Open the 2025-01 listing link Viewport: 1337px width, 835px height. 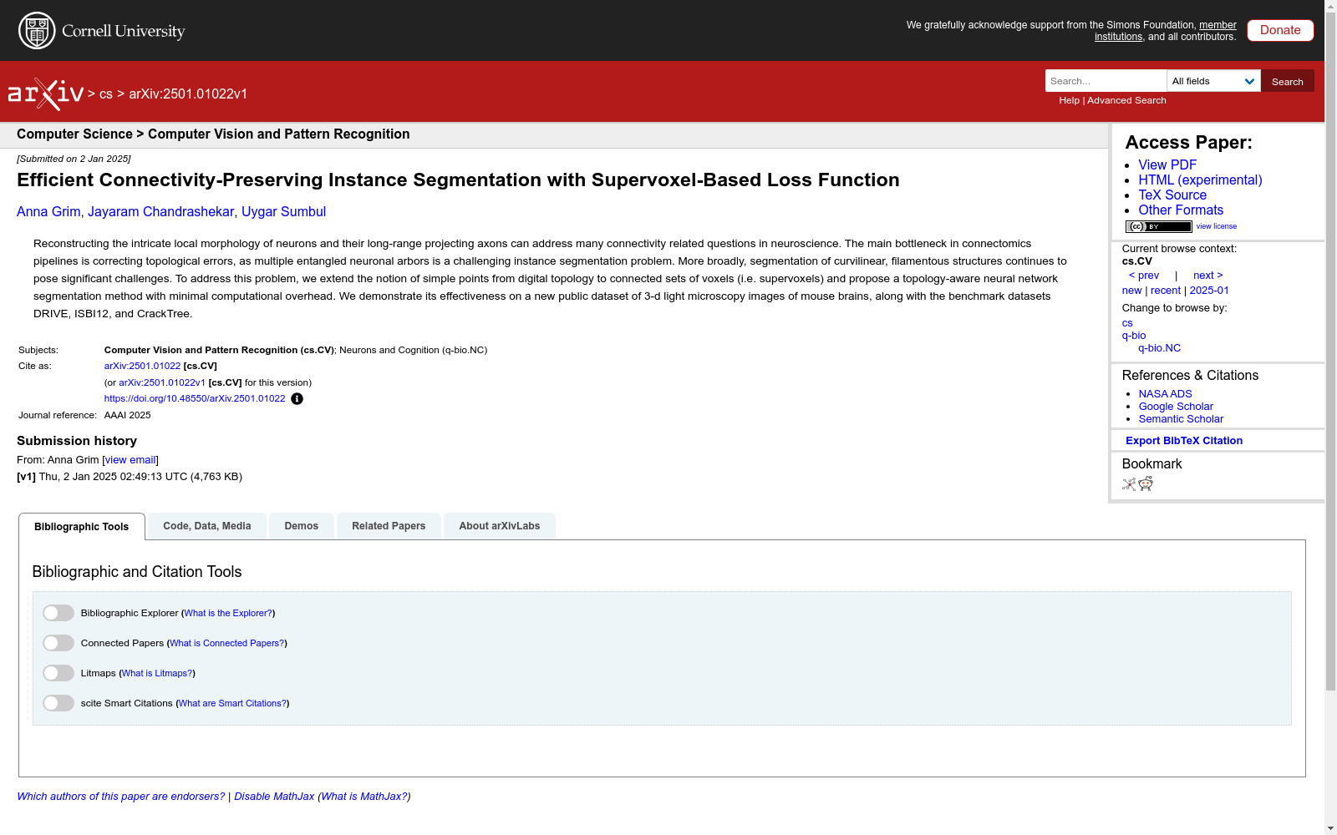click(1209, 291)
